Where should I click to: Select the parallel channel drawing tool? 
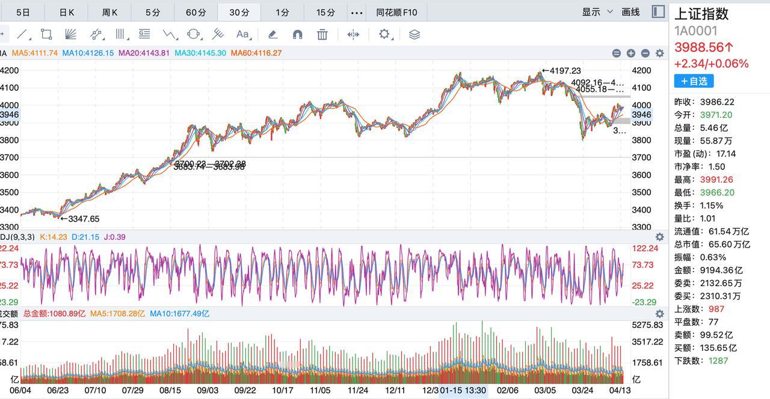point(96,34)
